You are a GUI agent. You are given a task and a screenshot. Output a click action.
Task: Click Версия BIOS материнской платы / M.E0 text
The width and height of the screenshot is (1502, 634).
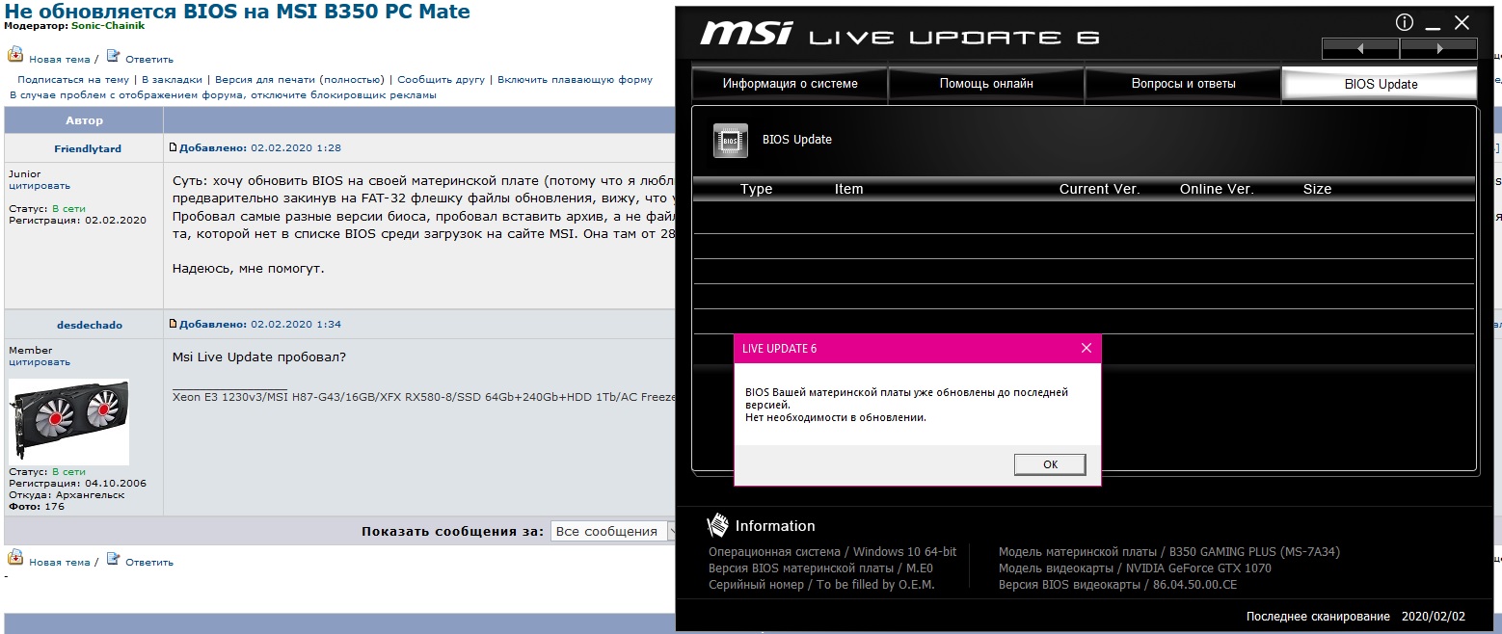820,568
